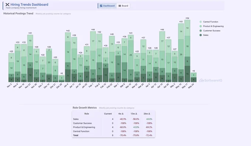Image resolution: width=251 pixels, height=146 pixels.
Task: Click the Hiring Trends Dashboard title
Action: click(x=29, y=4)
